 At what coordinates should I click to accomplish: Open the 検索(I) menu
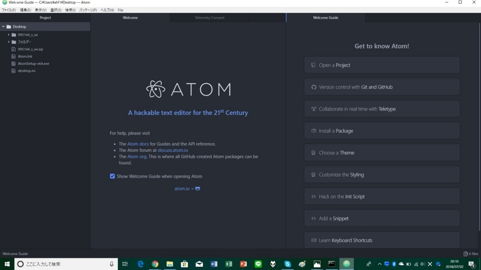(70, 10)
